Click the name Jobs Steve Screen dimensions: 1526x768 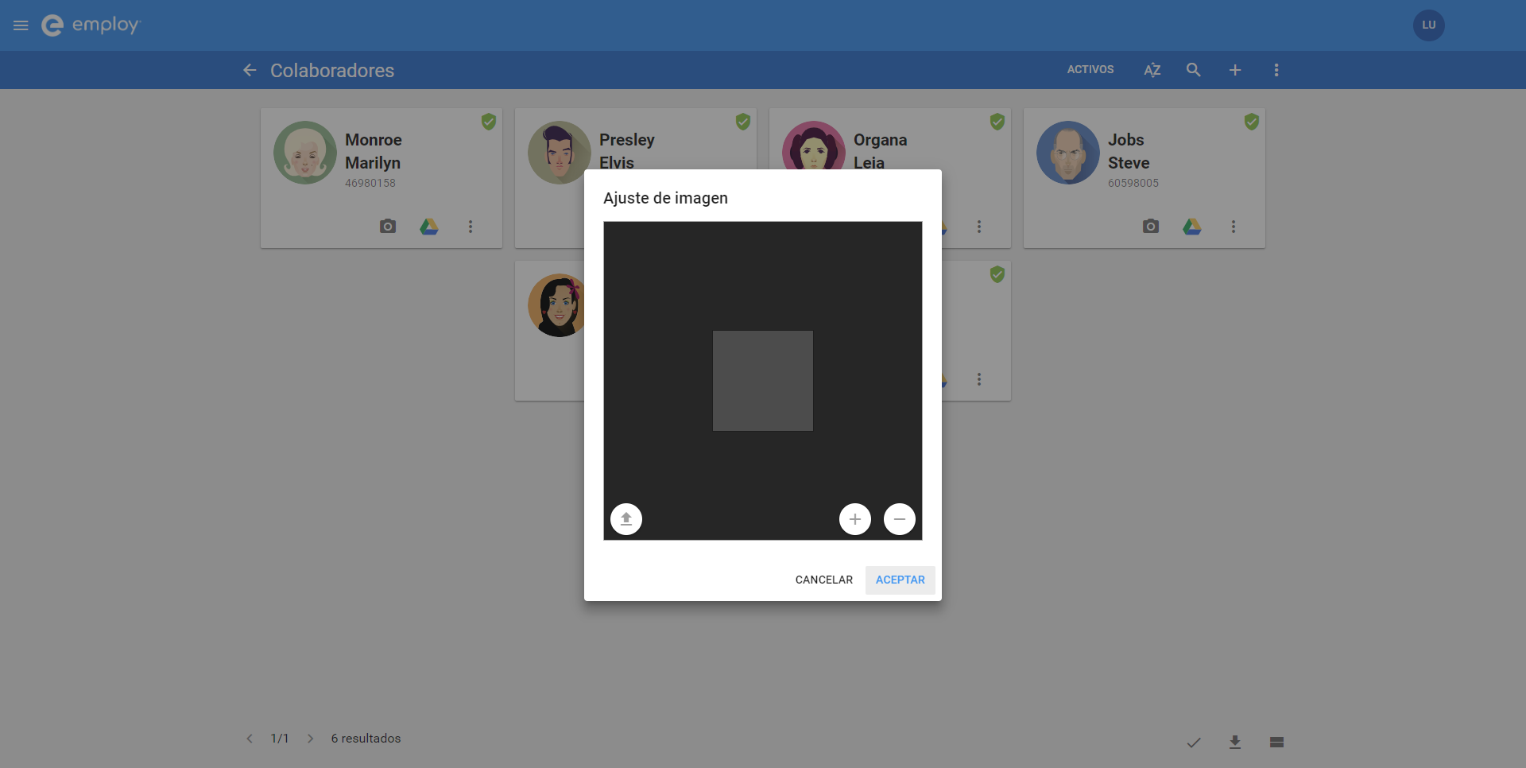[1129, 151]
